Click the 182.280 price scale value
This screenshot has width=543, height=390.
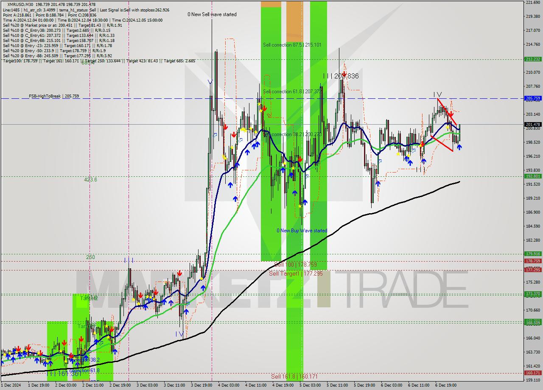[x=532, y=240]
